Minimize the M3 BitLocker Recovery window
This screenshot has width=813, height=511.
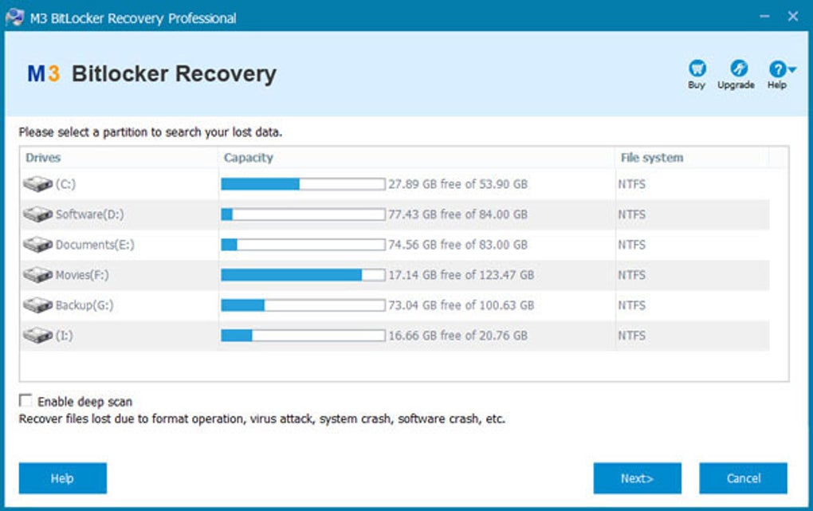pyautogui.click(x=764, y=17)
